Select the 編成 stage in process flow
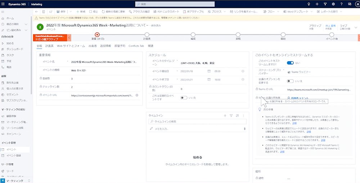The height and width of the screenshot is (183, 360). coord(193,35)
